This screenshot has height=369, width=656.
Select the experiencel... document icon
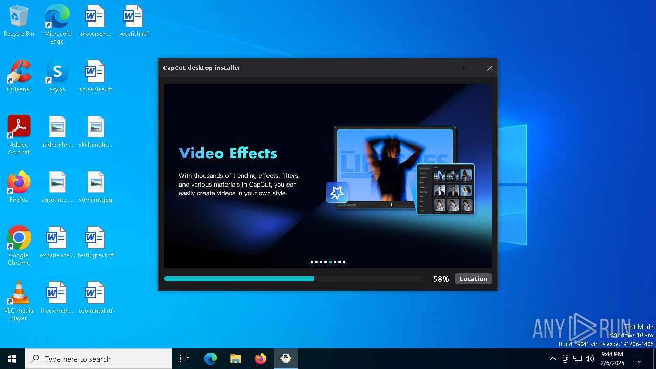57,242
